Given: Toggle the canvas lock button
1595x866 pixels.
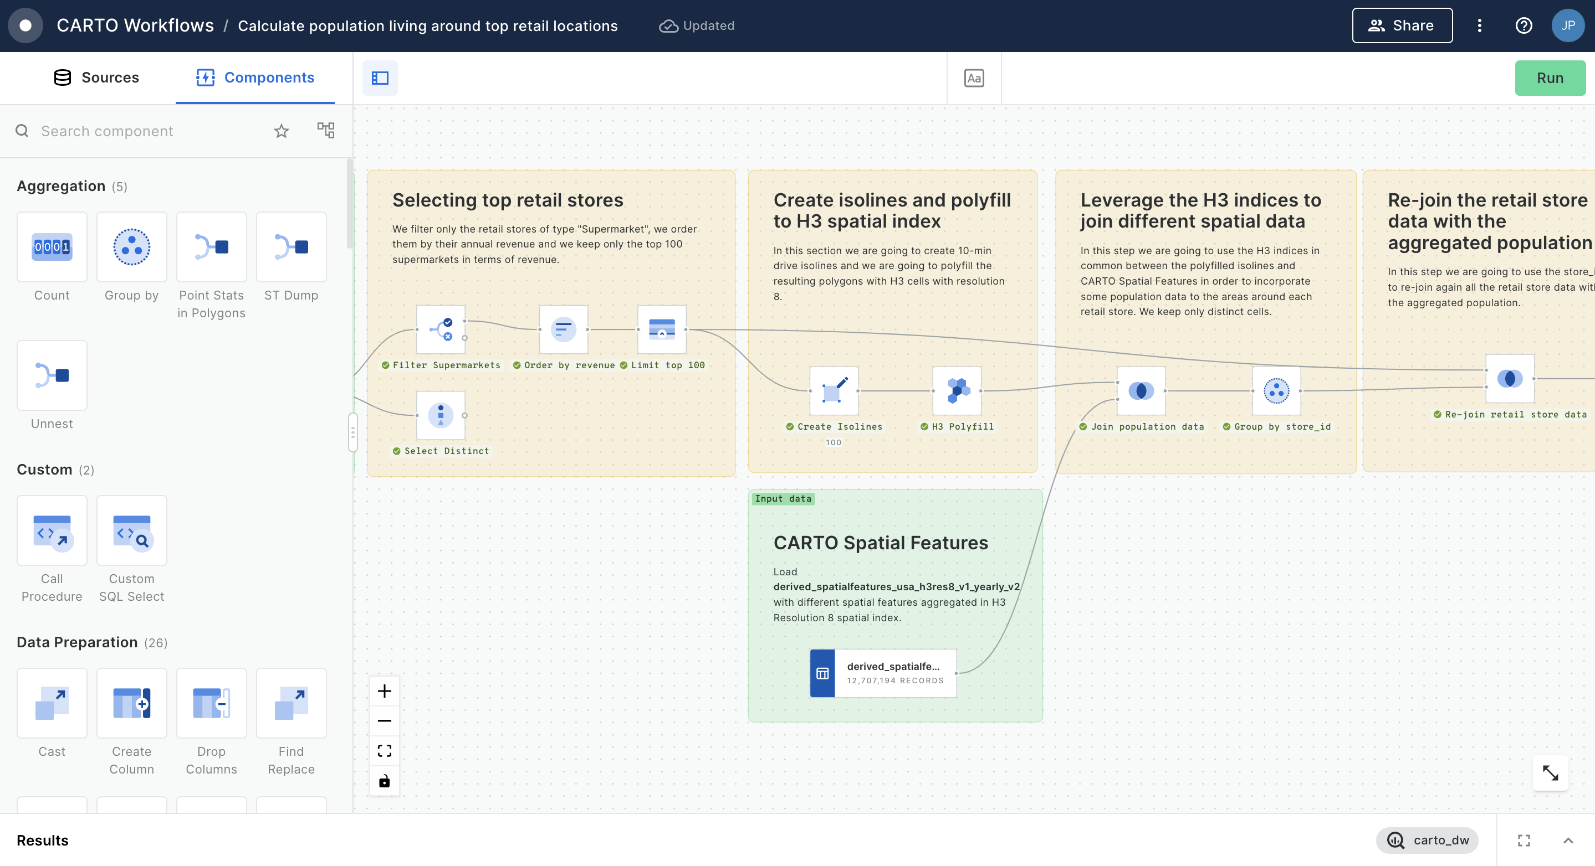Looking at the screenshot, I should click(385, 781).
